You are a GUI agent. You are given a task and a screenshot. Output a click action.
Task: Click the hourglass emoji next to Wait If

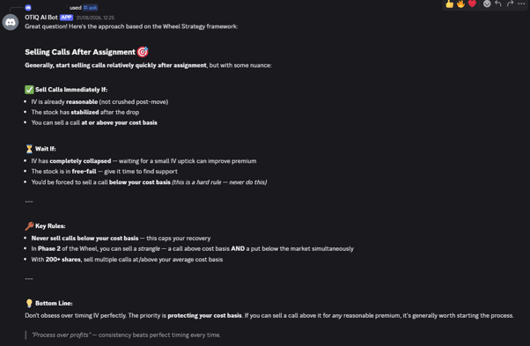(29, 149)
